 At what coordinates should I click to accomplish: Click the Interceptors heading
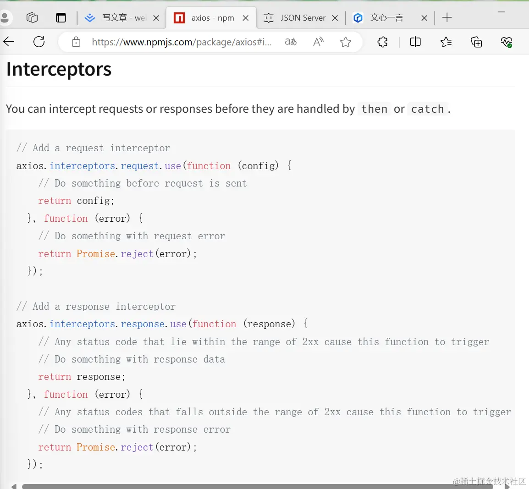(x=59, y=69)
